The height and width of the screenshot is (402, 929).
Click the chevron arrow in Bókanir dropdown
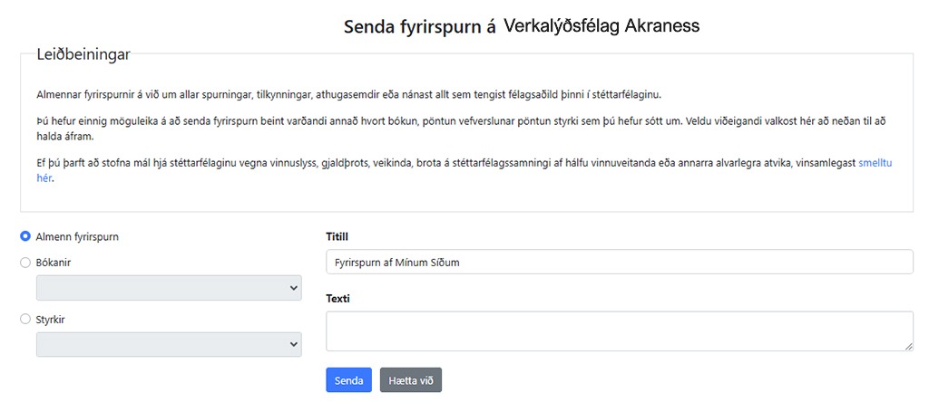coord(293,288)
